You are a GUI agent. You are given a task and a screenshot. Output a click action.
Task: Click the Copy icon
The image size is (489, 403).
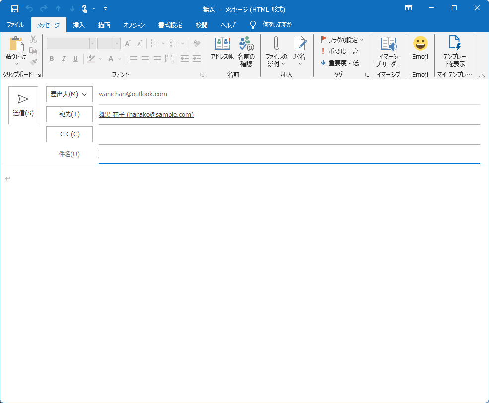point(33,51)
